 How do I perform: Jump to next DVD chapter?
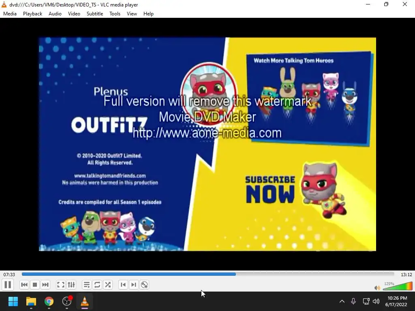[134, 285]
